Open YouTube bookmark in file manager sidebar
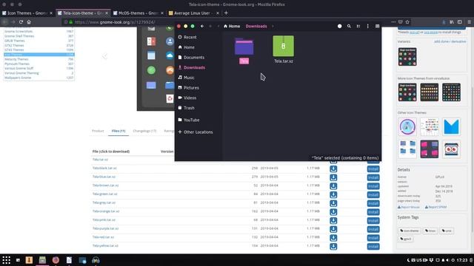This screenshot has width=474, height=266. 189,120
